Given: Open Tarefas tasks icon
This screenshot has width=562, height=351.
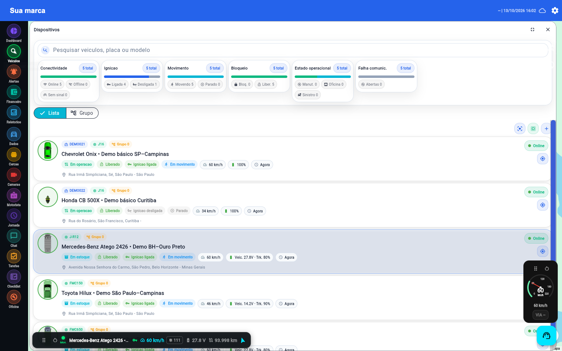Looking at the screenshot, I should [x=14, y=257].
